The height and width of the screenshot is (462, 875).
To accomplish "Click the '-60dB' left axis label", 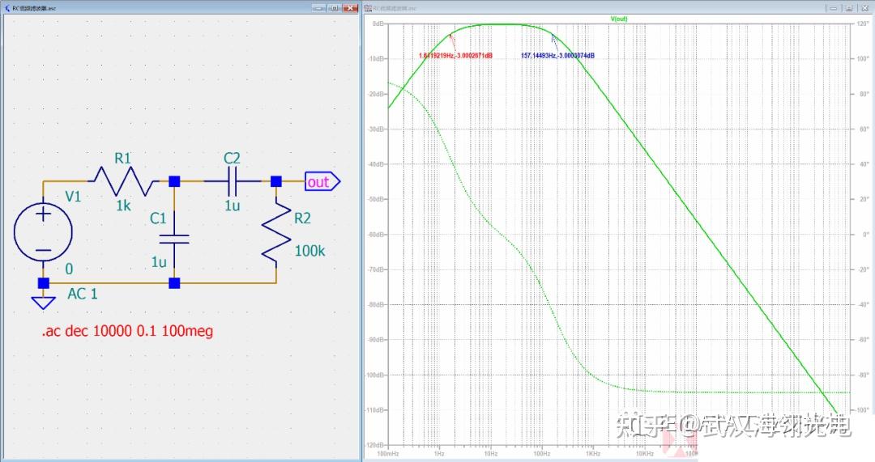I will [x=377, y=235].
